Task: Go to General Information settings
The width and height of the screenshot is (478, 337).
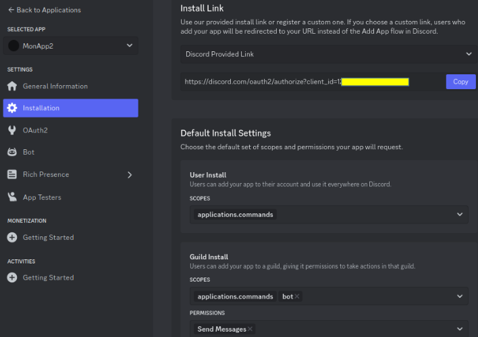Action: pyautogui.click(x=71, y=86)
